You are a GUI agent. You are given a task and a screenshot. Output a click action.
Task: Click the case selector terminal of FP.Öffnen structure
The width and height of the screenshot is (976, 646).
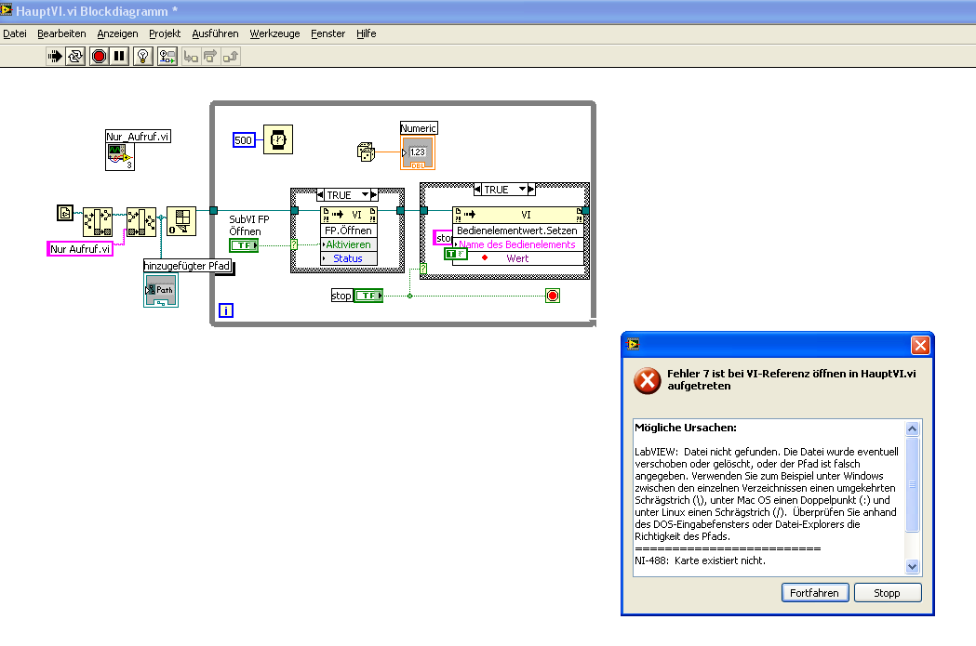coord(294,245)
